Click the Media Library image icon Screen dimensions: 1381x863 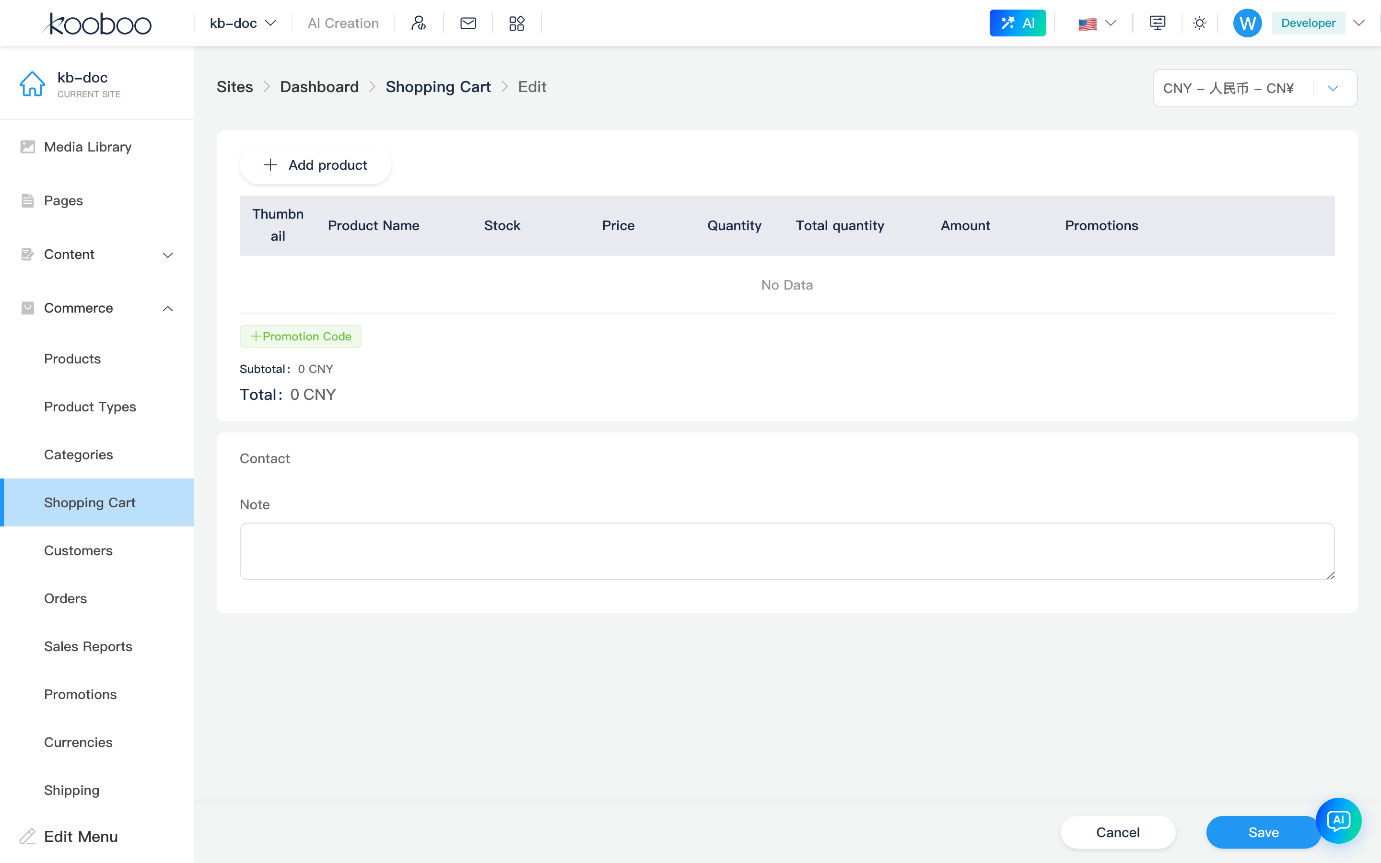tap(27, 147)
